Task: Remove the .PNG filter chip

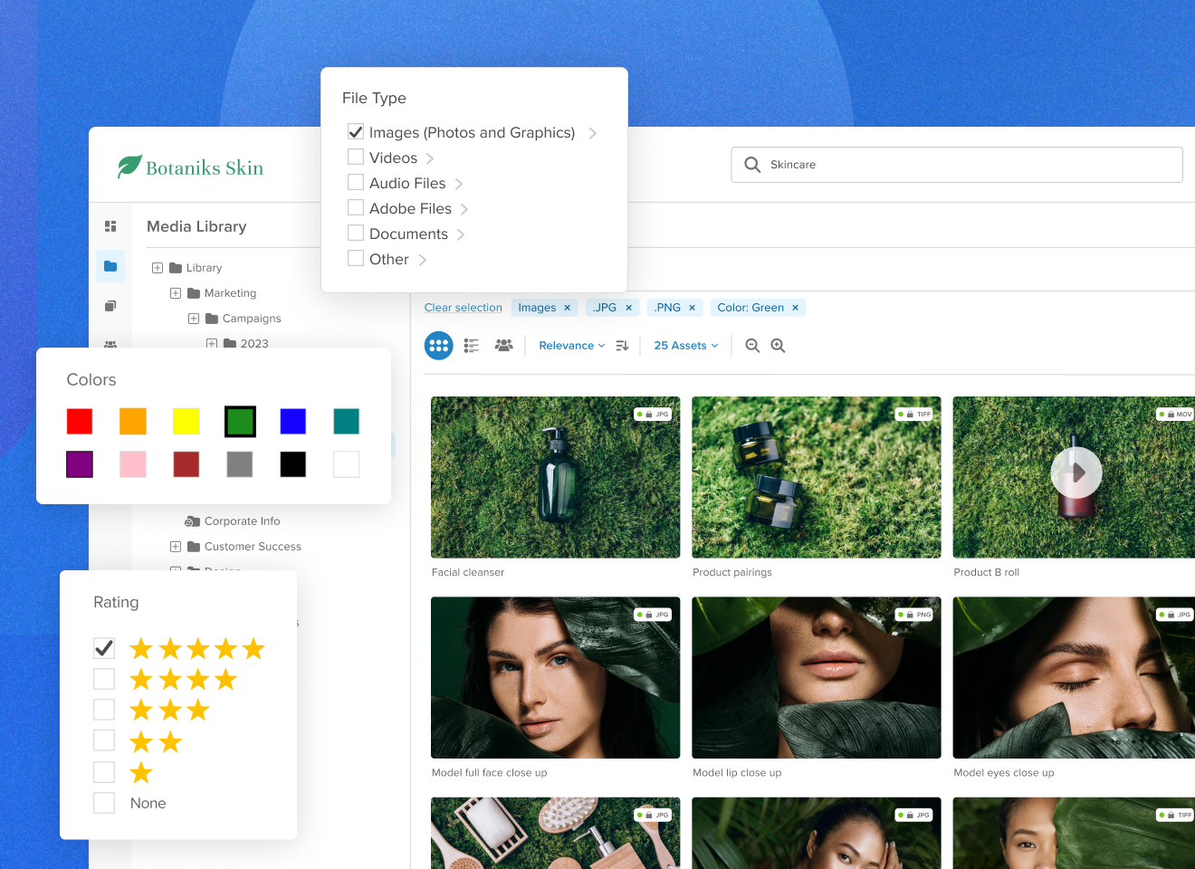Action: coord(693,308)
